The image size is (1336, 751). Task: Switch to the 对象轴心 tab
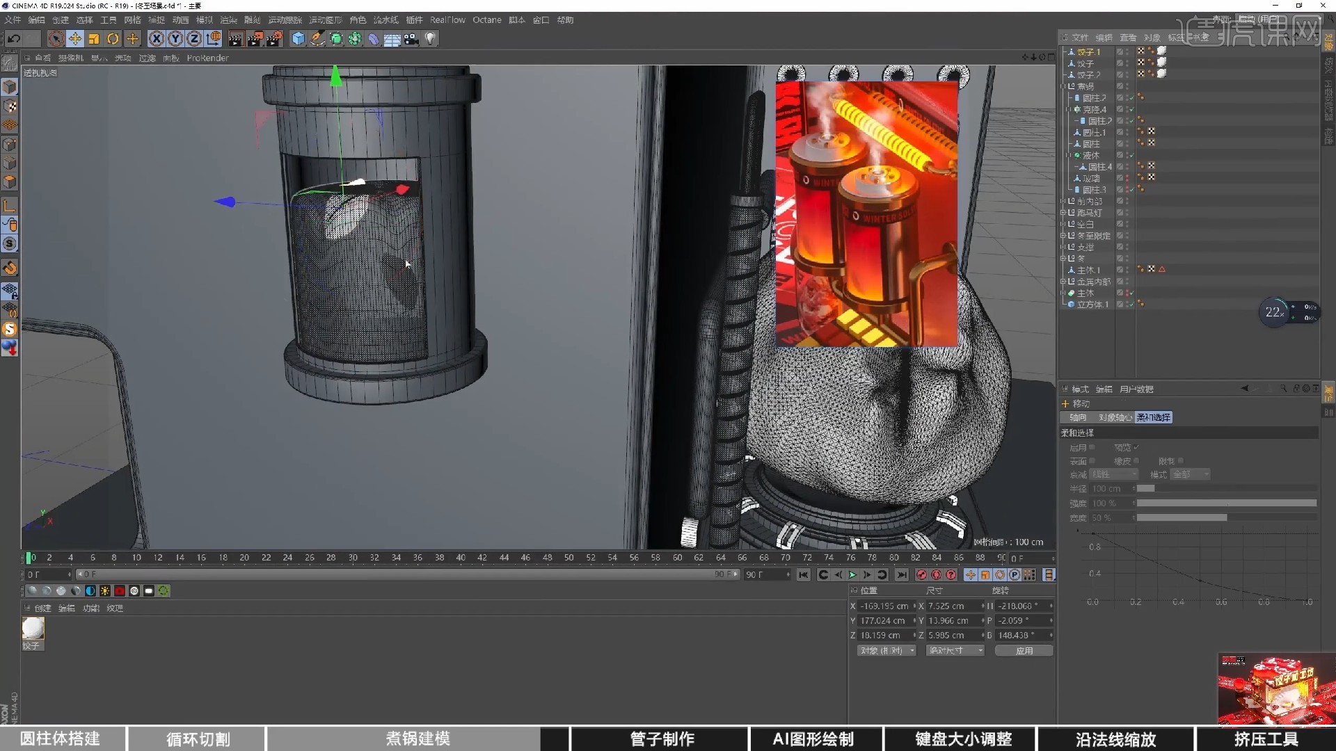(x=1115, y=418)
